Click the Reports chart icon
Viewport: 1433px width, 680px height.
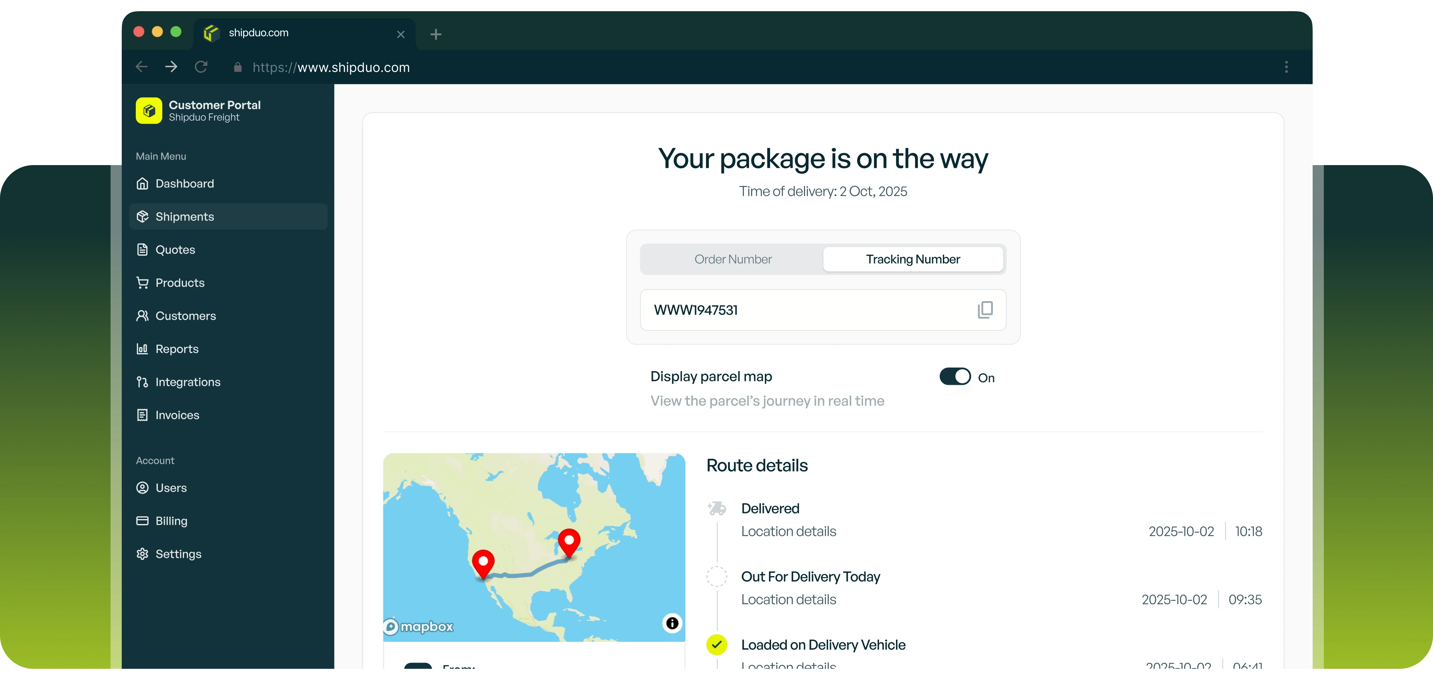pyautogui.click(x=142, y=349)
